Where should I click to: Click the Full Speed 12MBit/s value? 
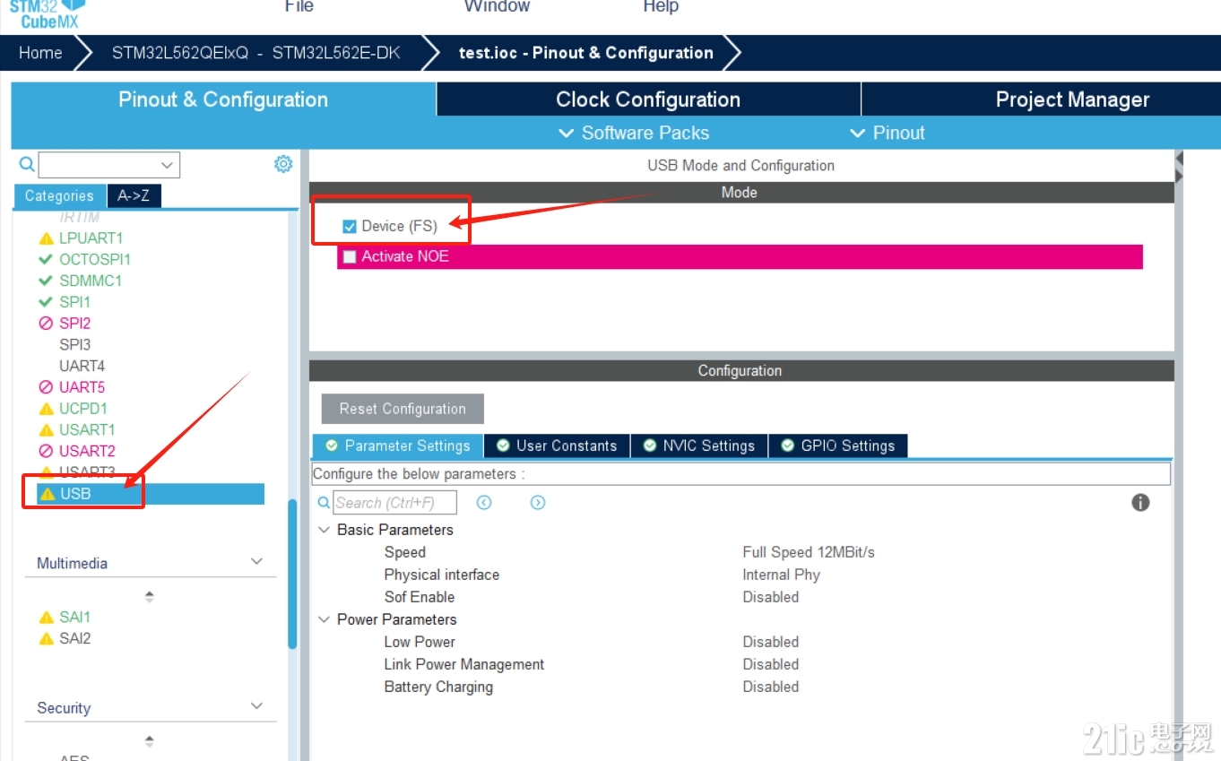(809, 552)
